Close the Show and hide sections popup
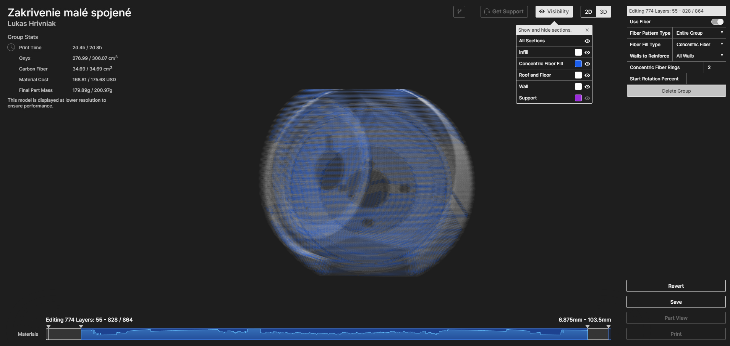This screenshot has width=730, height=346. [587, 30]
